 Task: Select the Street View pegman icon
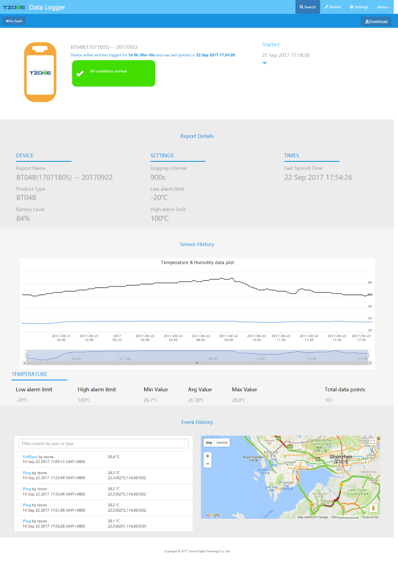pos(373,508)
